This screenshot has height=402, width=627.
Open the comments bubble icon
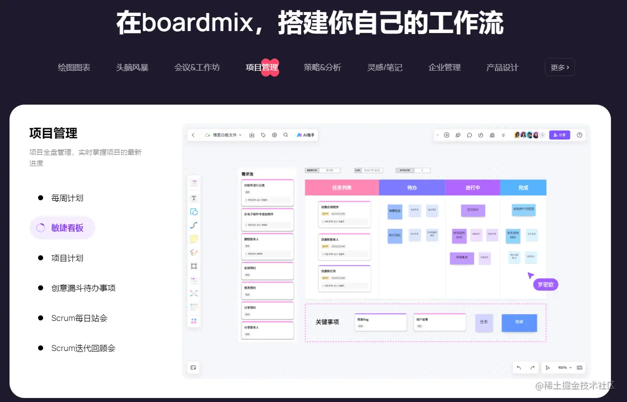tap(470, 135)
